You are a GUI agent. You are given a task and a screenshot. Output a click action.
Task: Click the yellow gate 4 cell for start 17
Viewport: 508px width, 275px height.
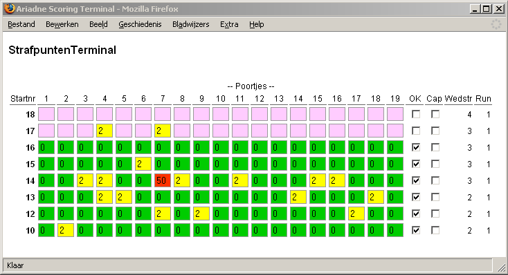(x=105, y=131)
